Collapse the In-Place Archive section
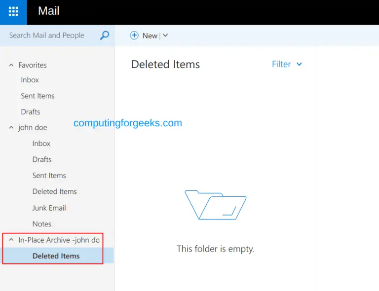This screenshot has height=291, width=379. click(x=11, y=240)
